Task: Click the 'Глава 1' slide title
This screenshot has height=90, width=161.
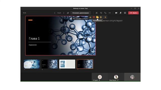Action: tap(34, 38)
